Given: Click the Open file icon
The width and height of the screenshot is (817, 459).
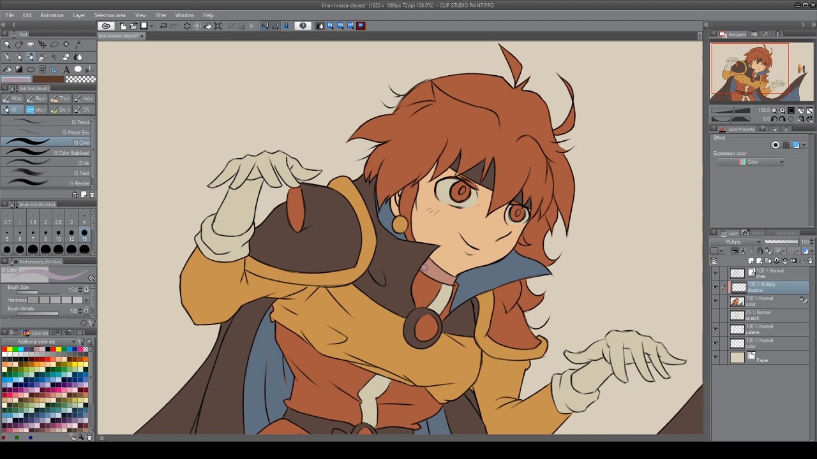Looking at the screenshot, I should 133,26.
